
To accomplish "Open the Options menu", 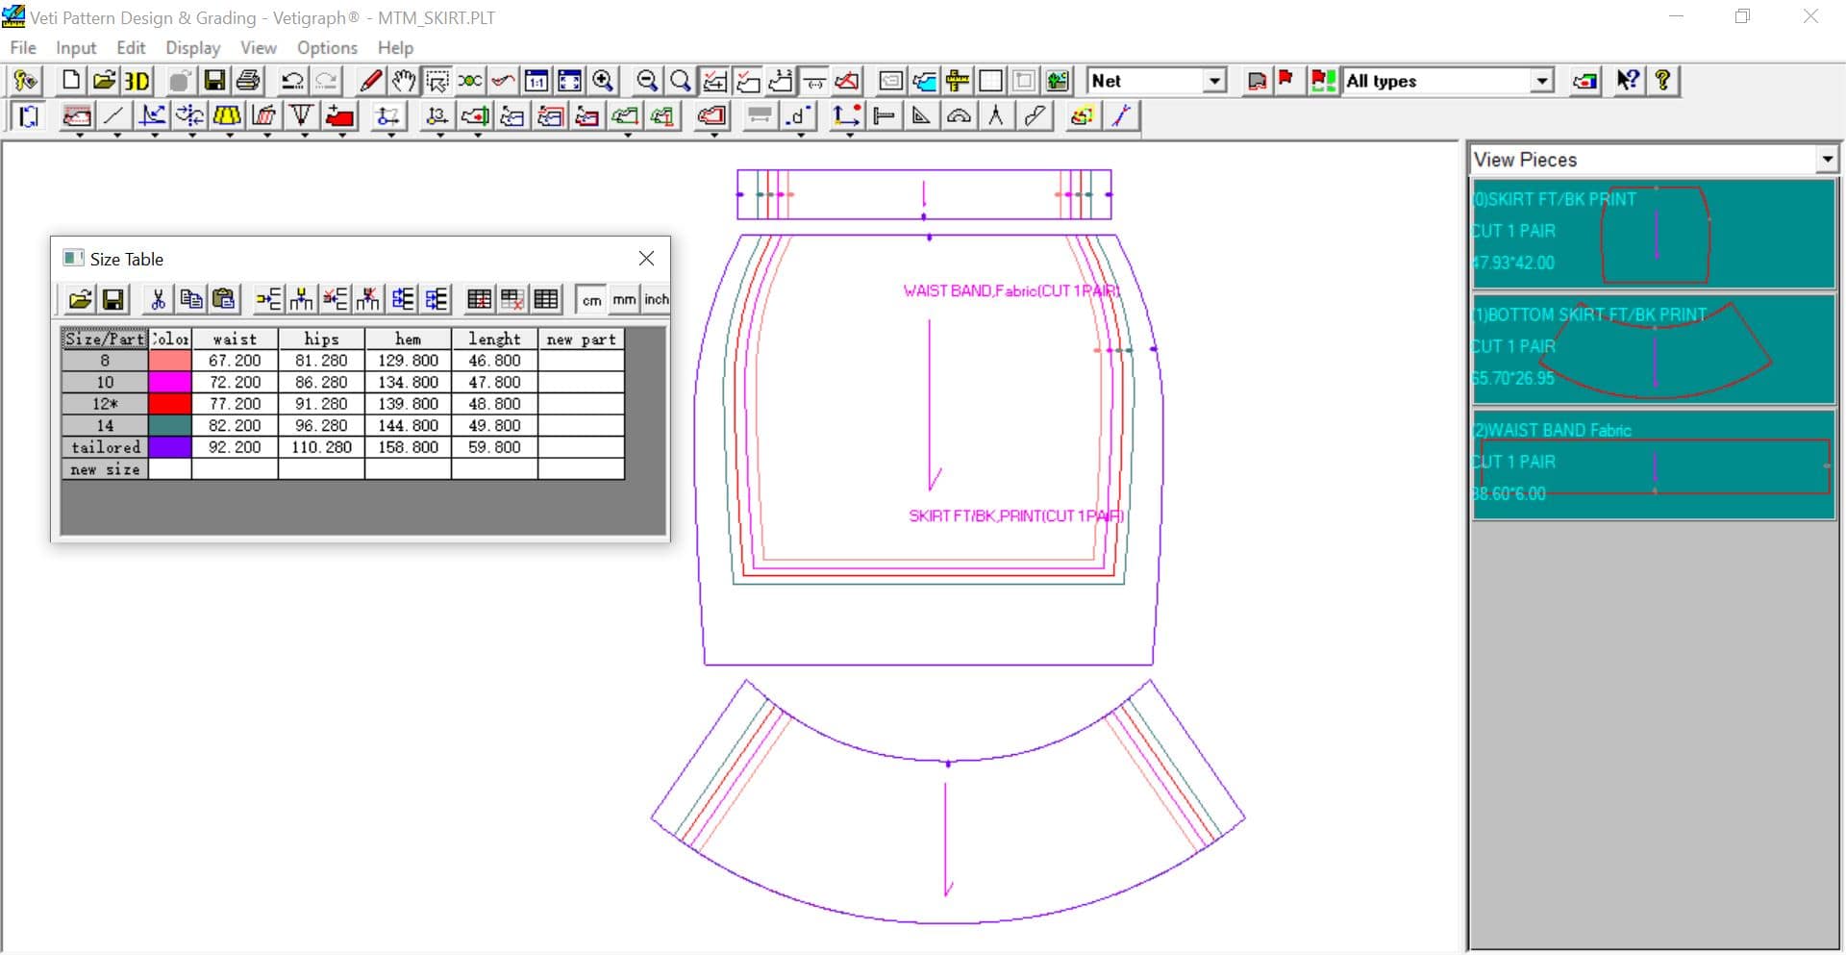I will pos(326,47).
